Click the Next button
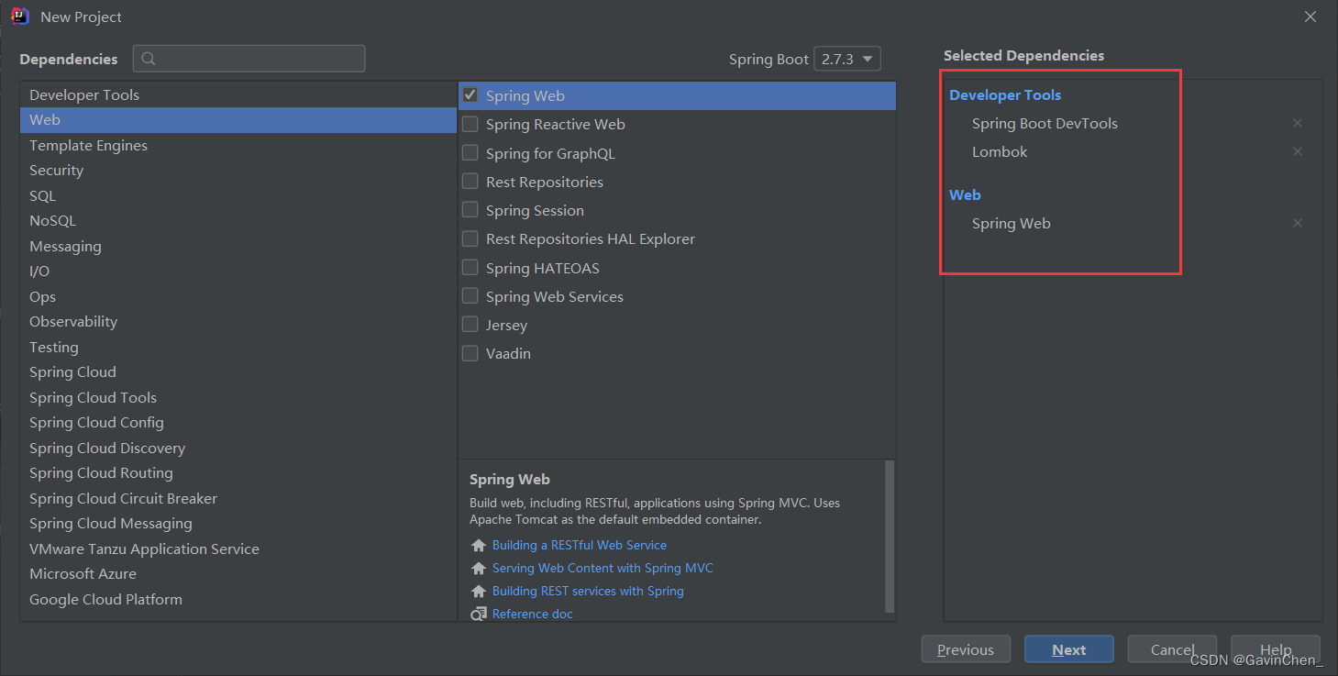This screenshot has height=676, width=1338. pyautogui.click(x=1068, y=649)
